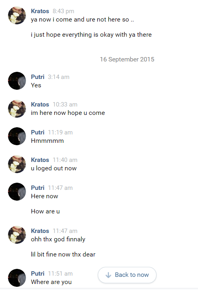Click the message i just hope everything is okay
The width and height of the screenshot is (198, 290).
click(x=91, y=35)
